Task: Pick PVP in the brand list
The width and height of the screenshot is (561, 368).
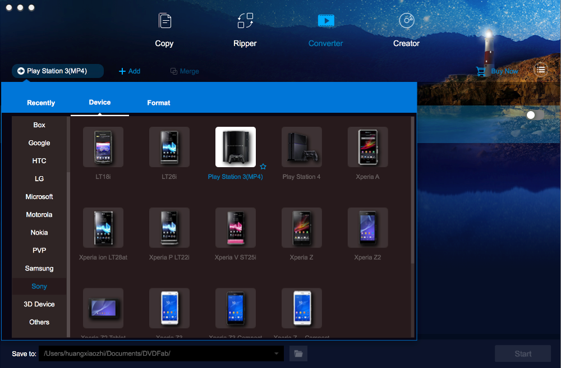Action: click(39, 250)
